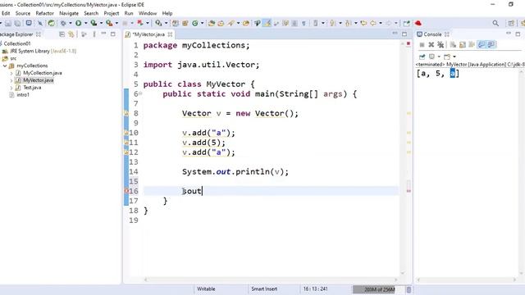
Task: Click the Open Type icon
Action: pos(212,23)
